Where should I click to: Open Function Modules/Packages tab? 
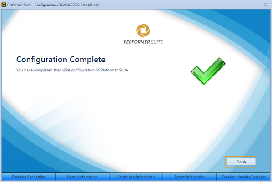pyautogui.click(x=243, y=177)
